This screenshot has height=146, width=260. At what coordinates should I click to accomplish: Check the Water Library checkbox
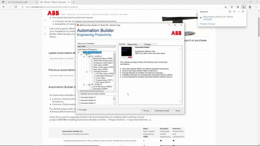point(92,65)
